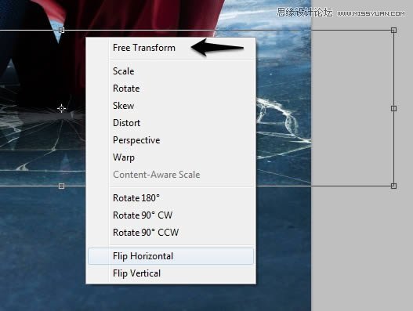Apply Rotate 180° to the layer

tap(171, 198)
